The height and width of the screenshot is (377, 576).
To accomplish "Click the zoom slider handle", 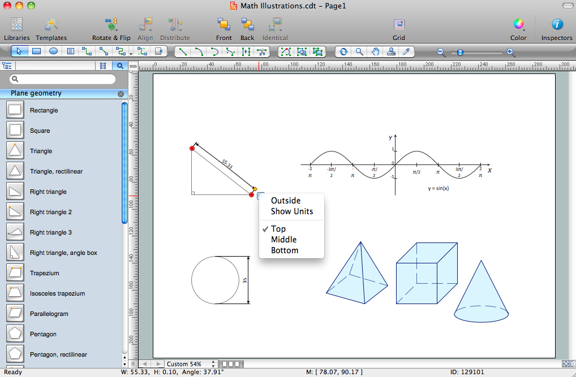I will [460, 52].
